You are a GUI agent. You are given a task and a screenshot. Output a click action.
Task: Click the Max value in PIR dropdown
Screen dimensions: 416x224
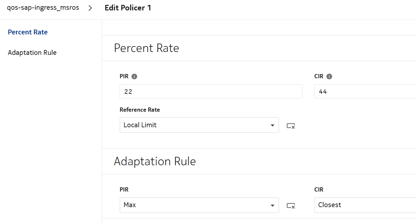[130, 205]
